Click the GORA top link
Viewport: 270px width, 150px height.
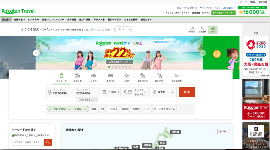click(x=252, y=2)
